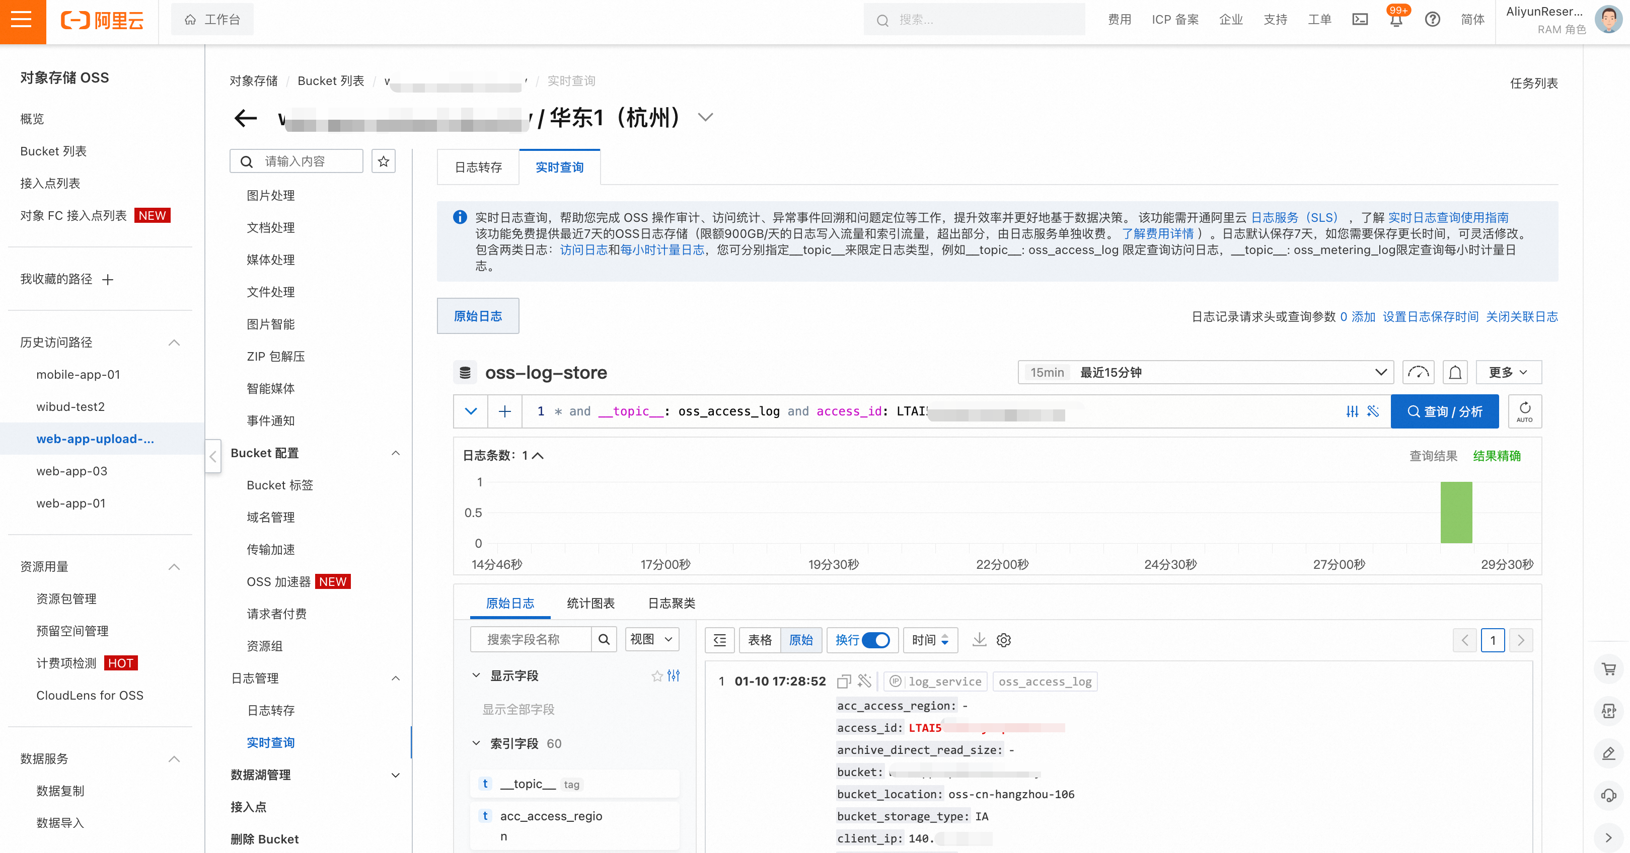Click the AUTO refresh icon

[1524, 411]
